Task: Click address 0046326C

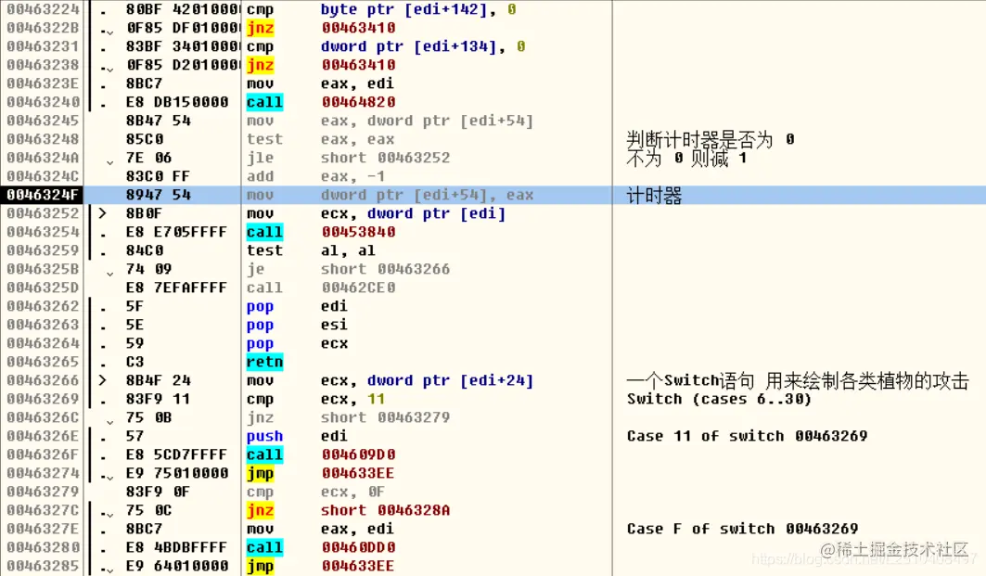Action: coord(43,417)
